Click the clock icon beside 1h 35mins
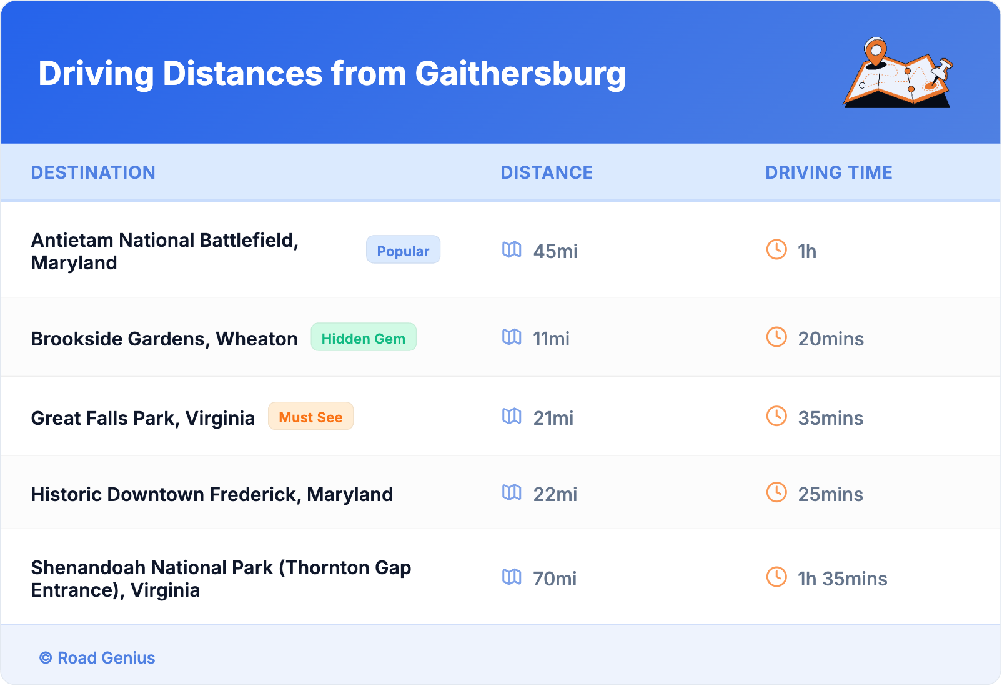The image size is (1002, 686). pyautogui.click(x=776, y=577)
